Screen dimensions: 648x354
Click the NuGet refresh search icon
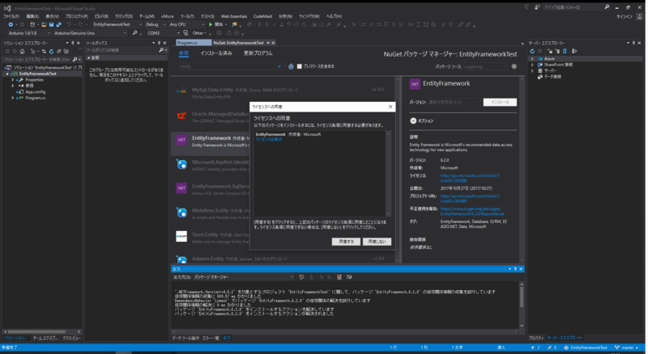pos(291,66)
